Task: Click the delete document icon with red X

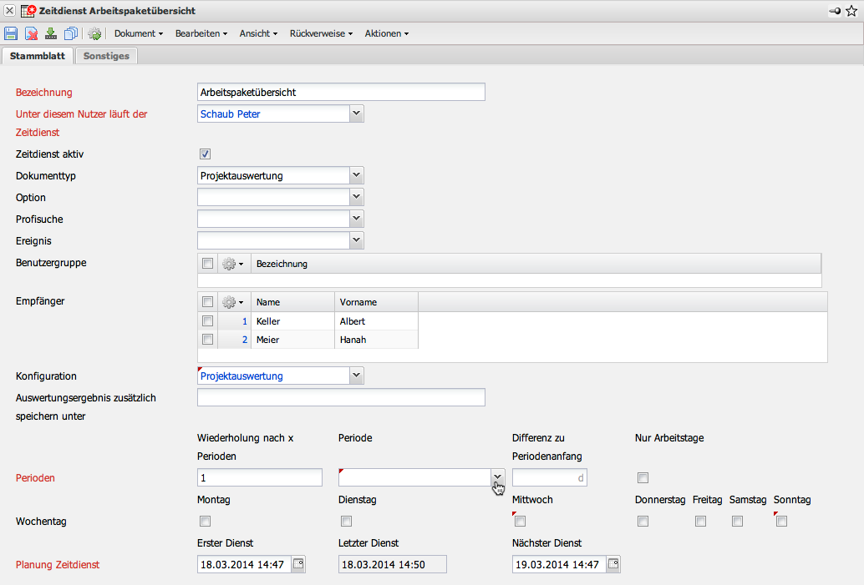Action: click(x=31, y=33)
